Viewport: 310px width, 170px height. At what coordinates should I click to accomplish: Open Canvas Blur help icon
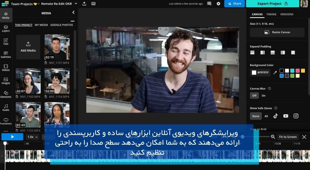[269, 88]
